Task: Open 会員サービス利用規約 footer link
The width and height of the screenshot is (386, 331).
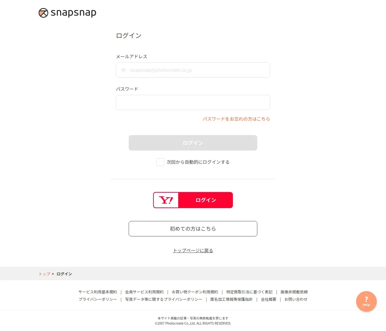Action: 144,292
